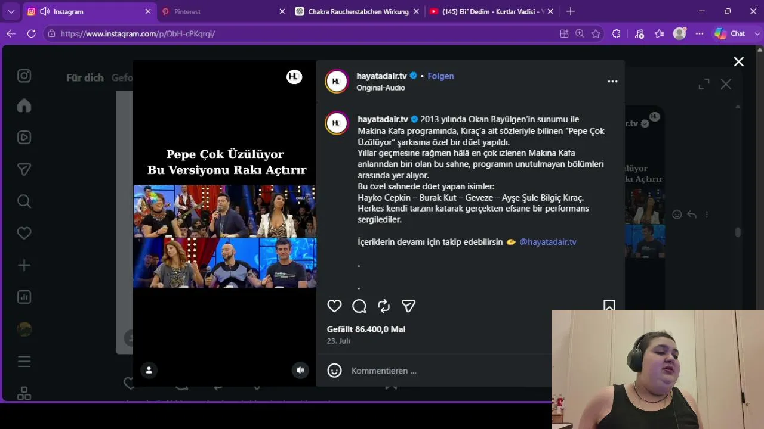Image resolution: width=764 pixels, height=429 pixels.
Task: Open Instagram home from the sidebar
Action: pos(24,105)
